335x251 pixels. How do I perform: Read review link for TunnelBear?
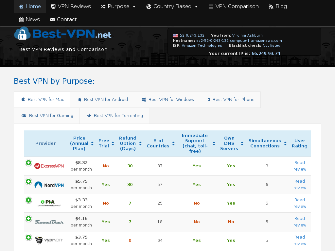(x=300, y=222)
